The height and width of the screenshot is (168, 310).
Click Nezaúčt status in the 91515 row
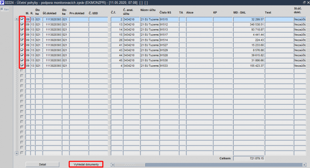tap(300, 19)
